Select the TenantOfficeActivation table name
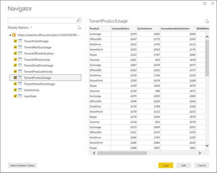Image resolution: width=217 pixels, height=173 pixels. coord(39,53)
